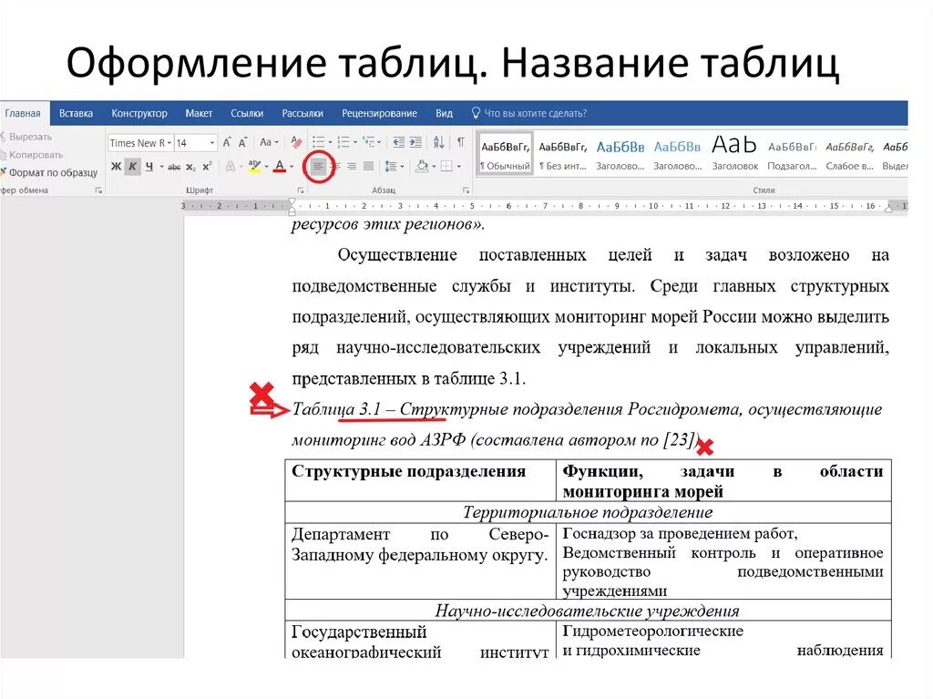Expand the underline style arrow
The width and height of the screenshot is (933, 699).
(x=162, y=167)
